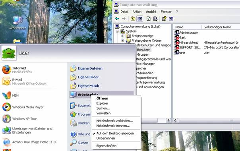Select the Gruppen tree item

click(x=143, y=54)
